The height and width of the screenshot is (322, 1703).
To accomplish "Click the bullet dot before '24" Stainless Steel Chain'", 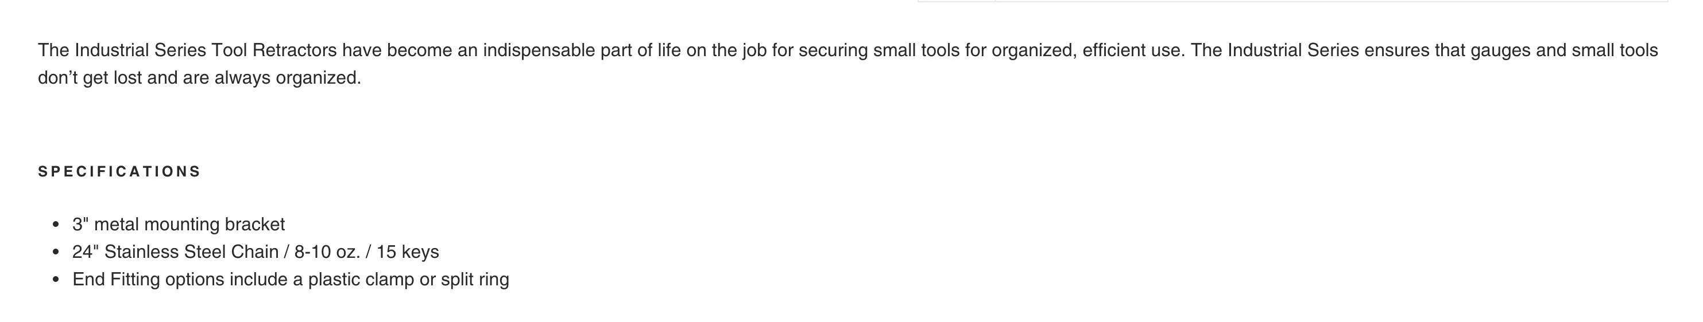I will click(x=56, y=253).
